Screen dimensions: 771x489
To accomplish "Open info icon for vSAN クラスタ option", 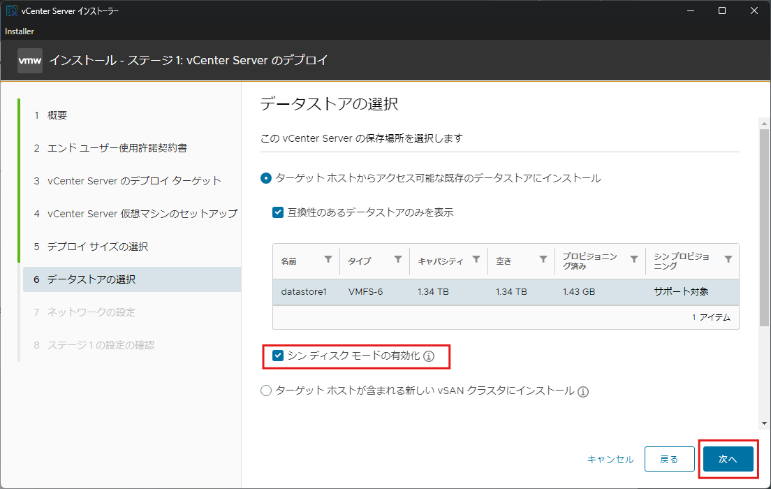I will (583, 392).
